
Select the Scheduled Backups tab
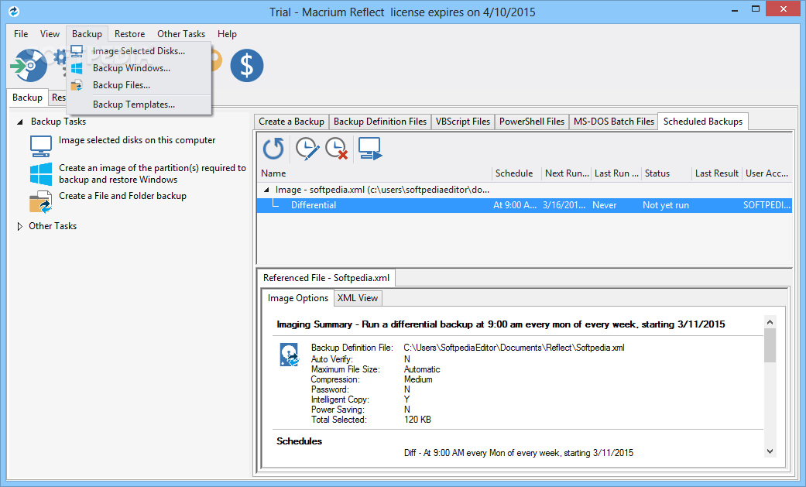coord(703,122)
